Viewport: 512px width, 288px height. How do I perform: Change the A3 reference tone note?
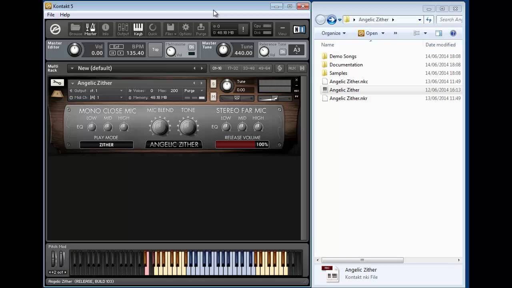coord(297,50)
